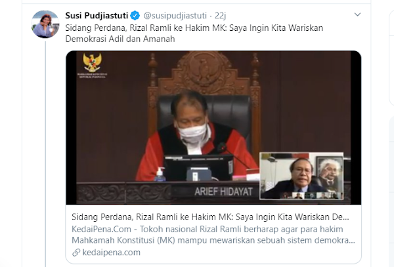Click the Einstein portrait in inset video
Viewport: 394px width, 267px height.
(330, 174)
